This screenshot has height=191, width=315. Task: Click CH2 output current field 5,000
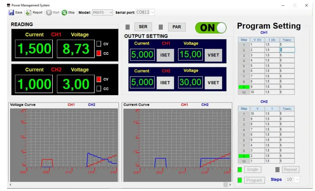pyautogui.click(x=142, y=82)
